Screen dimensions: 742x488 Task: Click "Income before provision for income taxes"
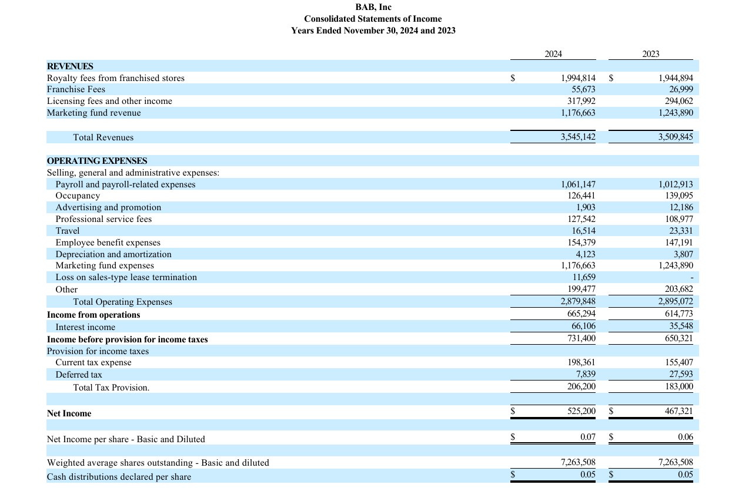point(127,339)
